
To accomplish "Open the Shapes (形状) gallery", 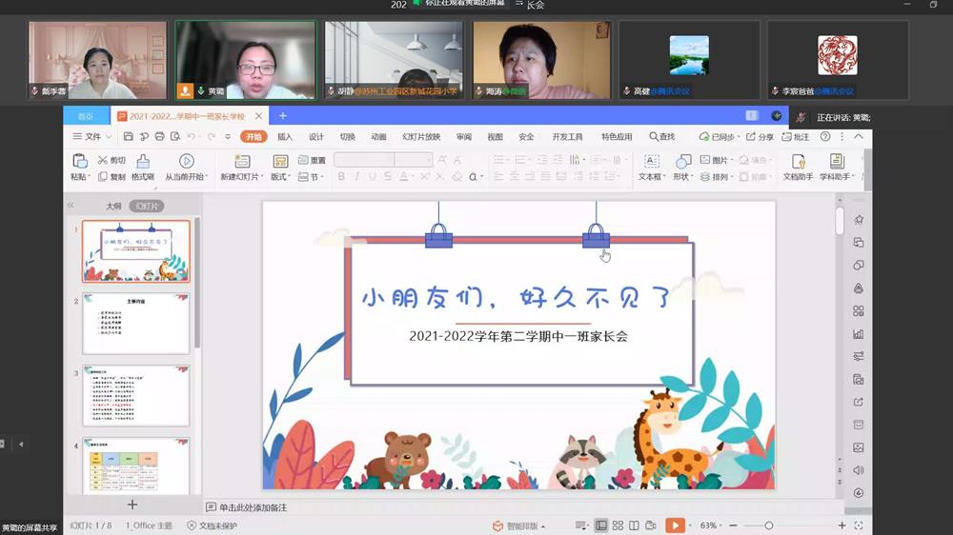I will 683,167.
